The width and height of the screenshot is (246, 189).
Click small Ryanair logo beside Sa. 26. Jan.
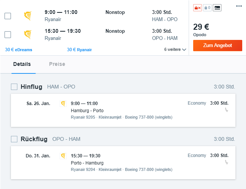click(x=63, y=104)
